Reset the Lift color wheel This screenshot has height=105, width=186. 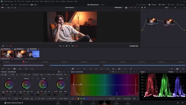click(15, 78)
